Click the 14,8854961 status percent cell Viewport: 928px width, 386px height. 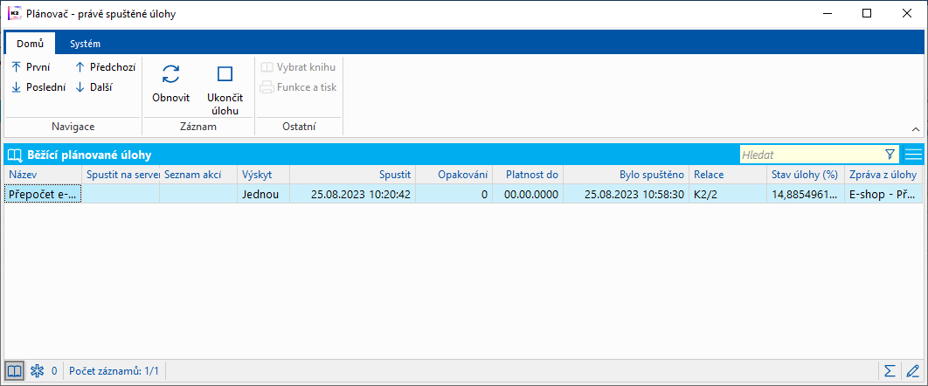point(806,194)
